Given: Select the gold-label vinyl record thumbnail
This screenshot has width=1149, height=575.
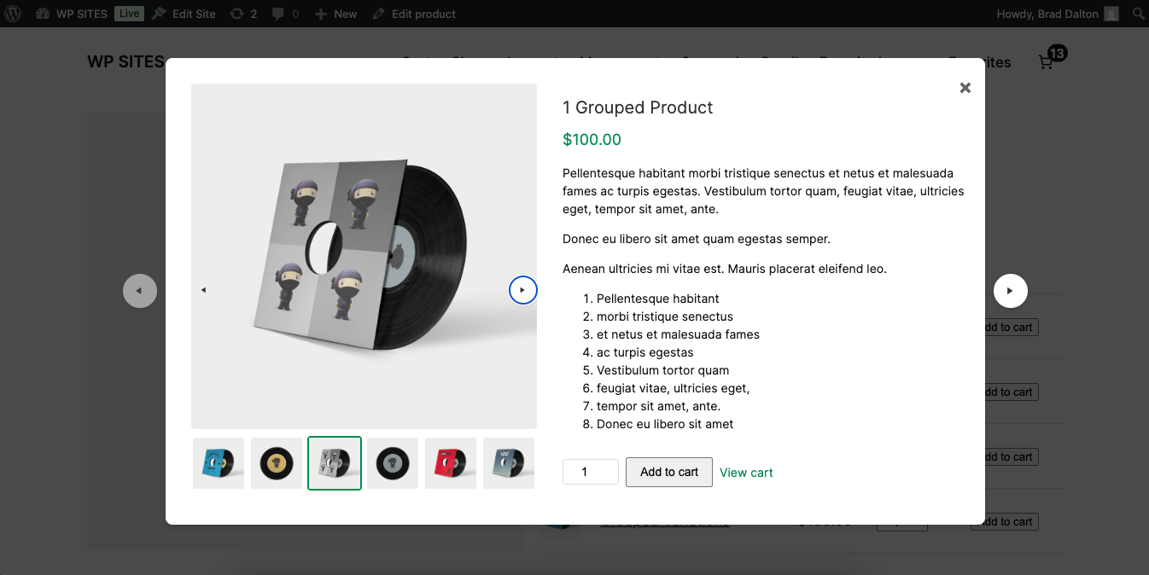Looking at the screenshot, I should 277,463.
